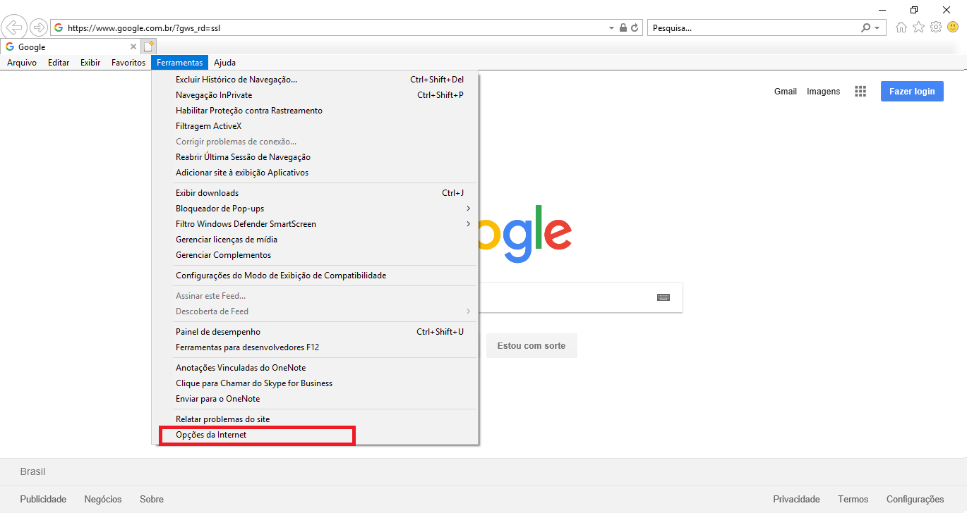967x513 pixels.
Task: Click the lock security icon in address bar
Action: point(623,28)
